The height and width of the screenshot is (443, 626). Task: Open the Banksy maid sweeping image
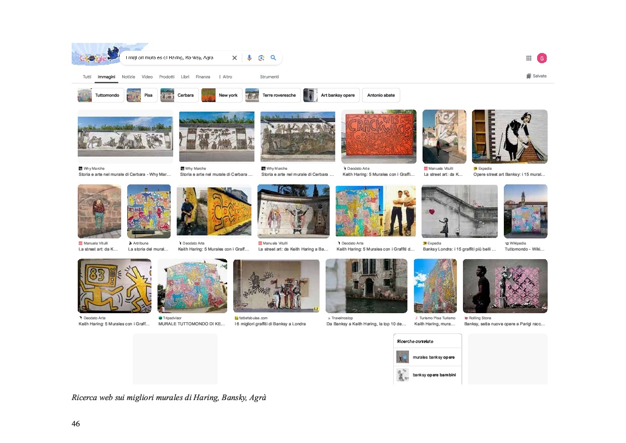click(509, 136)
